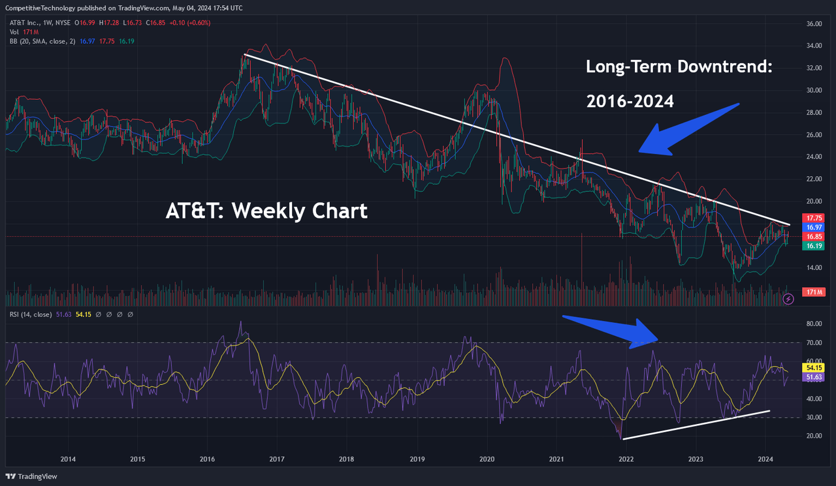
Task: Click the purple 51.63 value in RSI legend
Action: click(x=65, y=314)
